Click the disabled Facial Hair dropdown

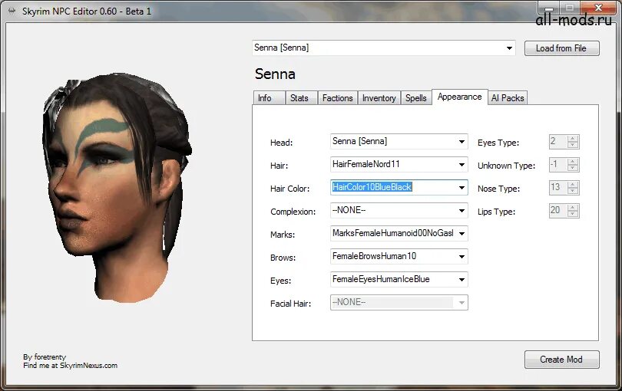(x=399, y=302)
